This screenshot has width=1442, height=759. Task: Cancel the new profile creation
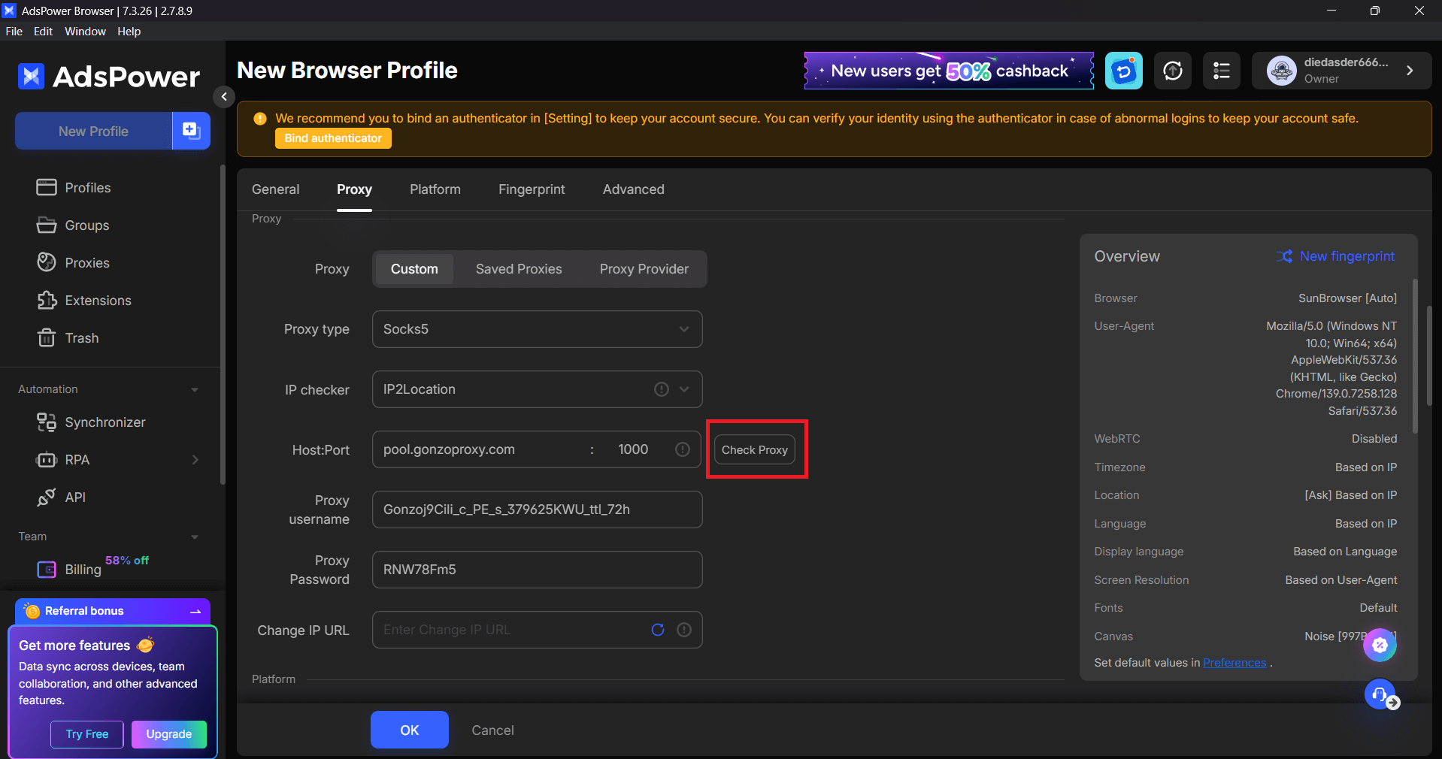click(x=492, y=730)
